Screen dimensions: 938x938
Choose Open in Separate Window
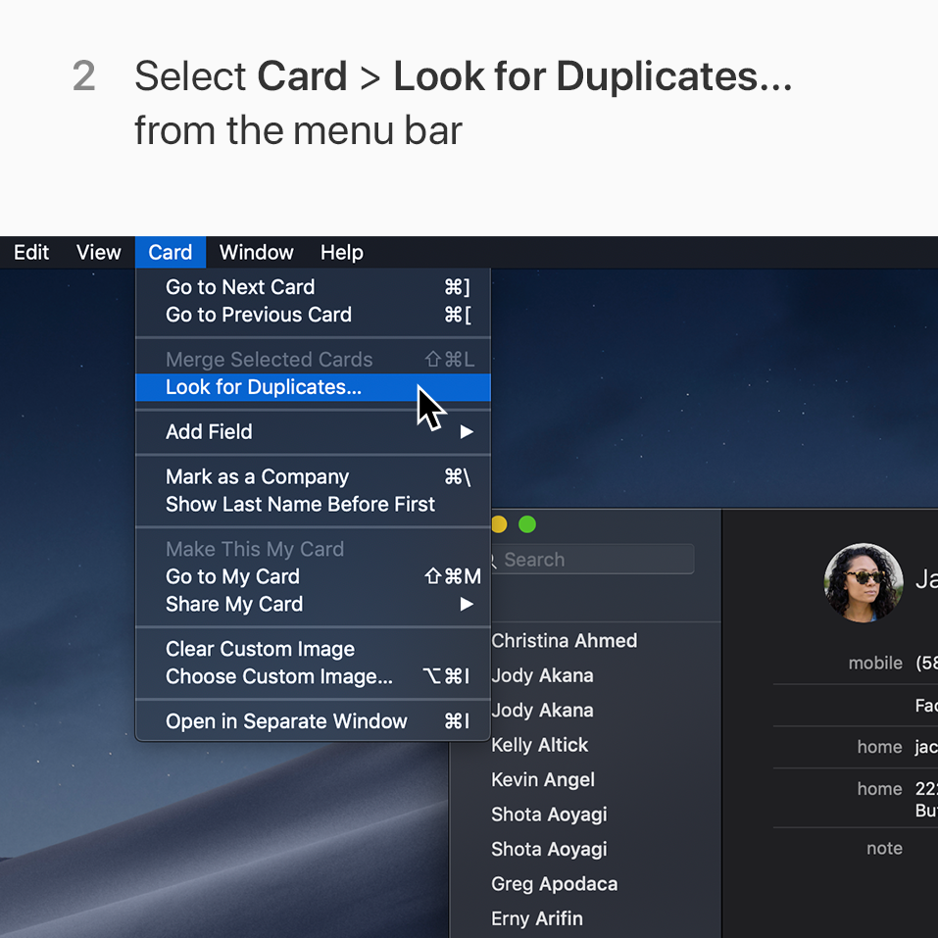(x=313, y=721)
